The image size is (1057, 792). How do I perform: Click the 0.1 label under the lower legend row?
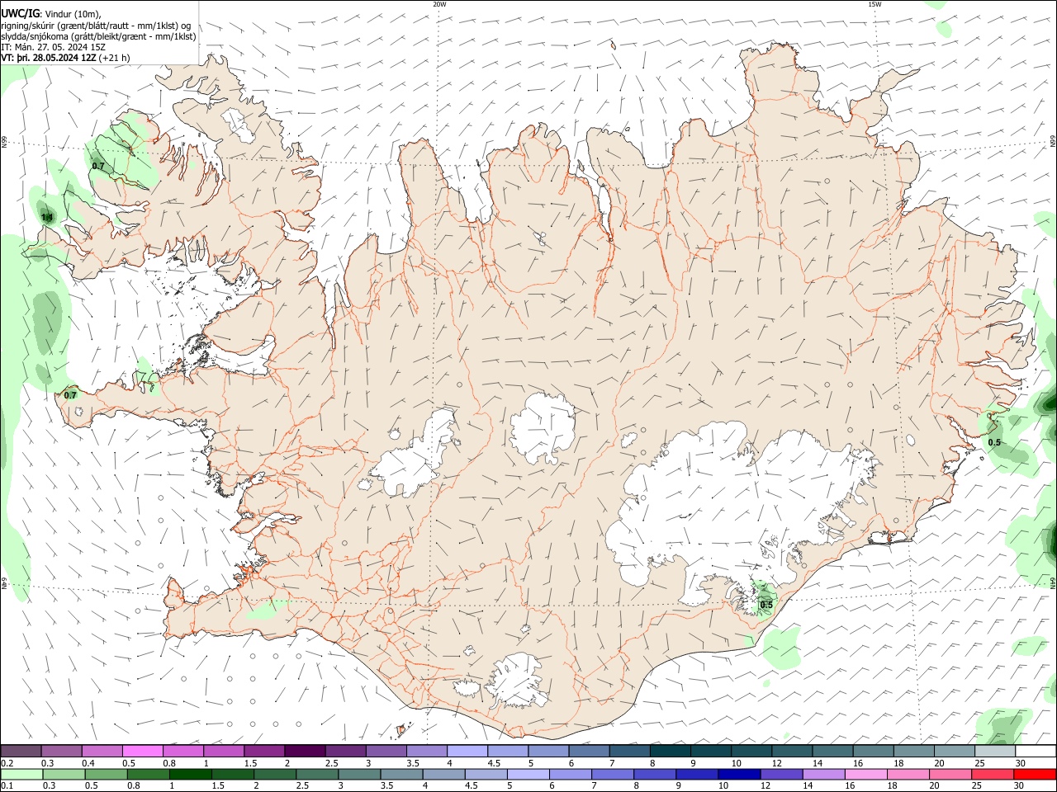click(x=7, y=786)
